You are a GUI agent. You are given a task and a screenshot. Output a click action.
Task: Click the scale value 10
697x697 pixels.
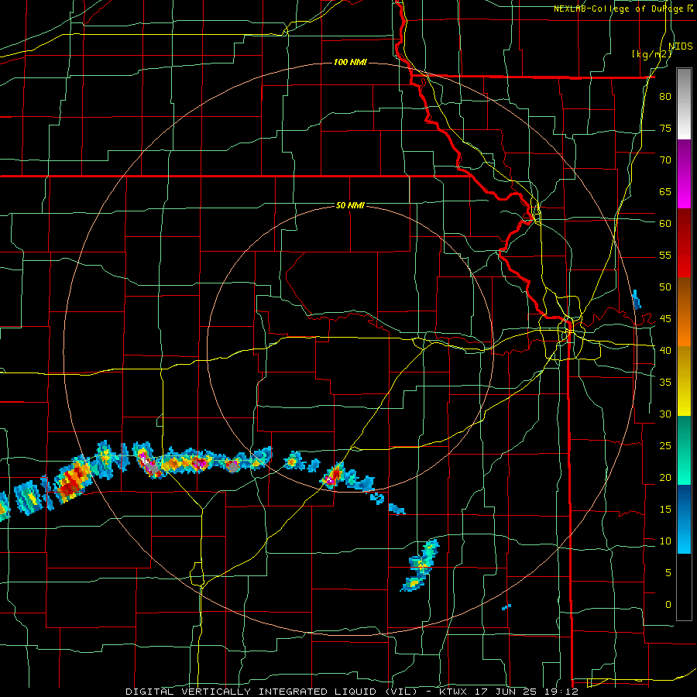[665, 541]
